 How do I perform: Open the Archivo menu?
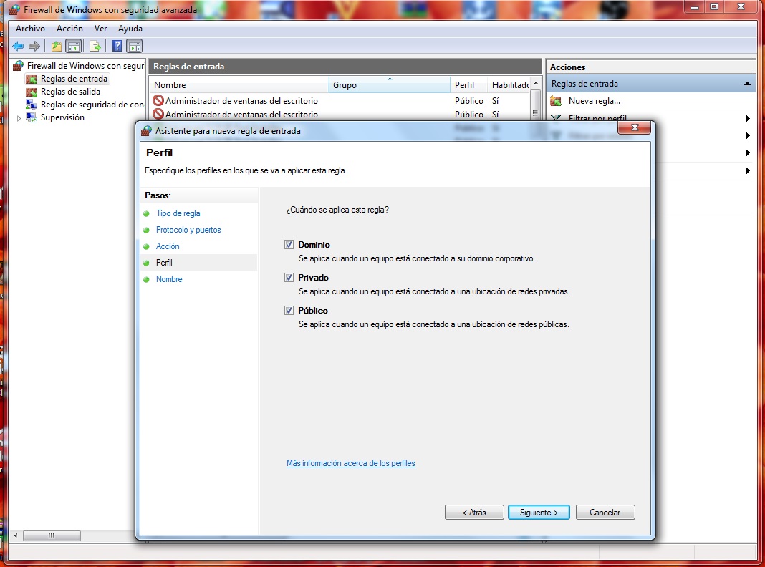pyautogui.click(x=30, y=29)
